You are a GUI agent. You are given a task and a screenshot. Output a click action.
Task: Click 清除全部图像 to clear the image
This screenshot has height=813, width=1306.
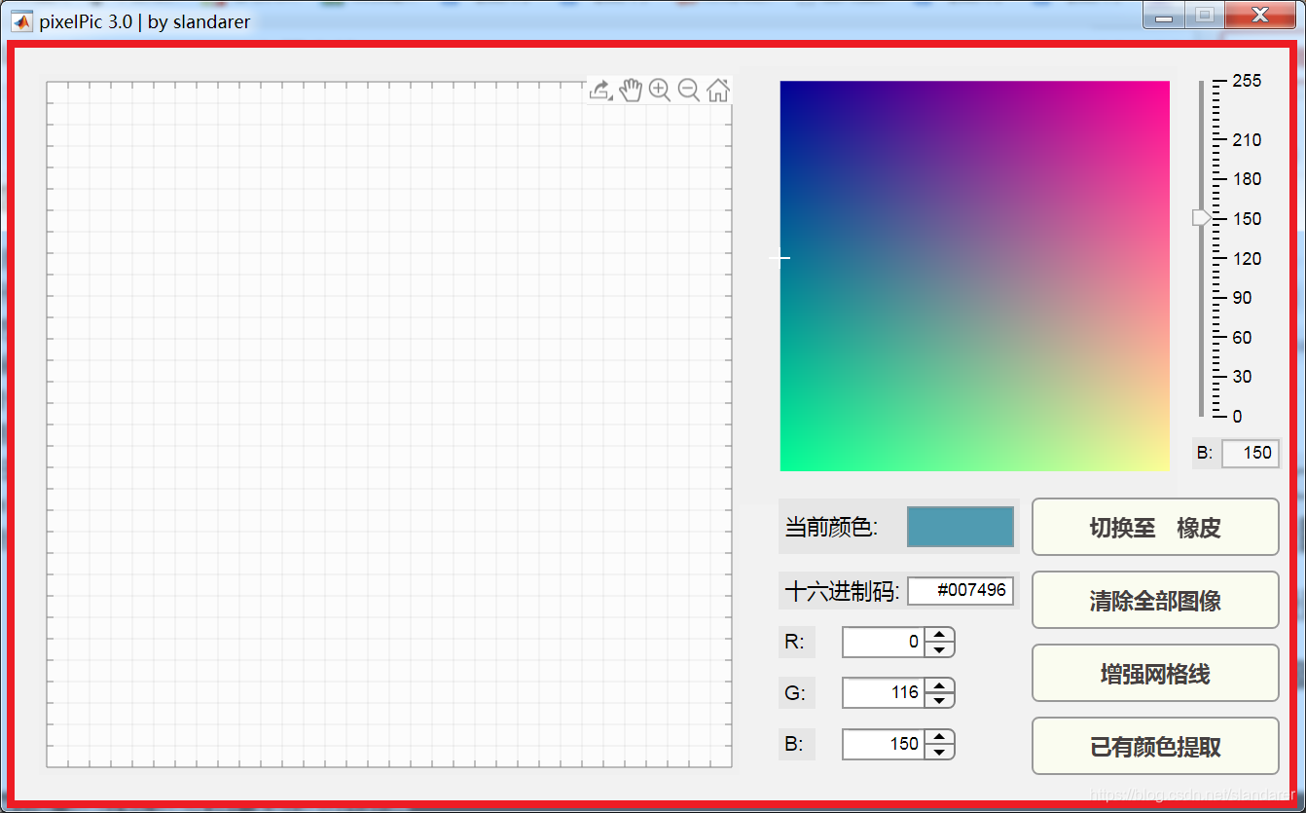1155,601
